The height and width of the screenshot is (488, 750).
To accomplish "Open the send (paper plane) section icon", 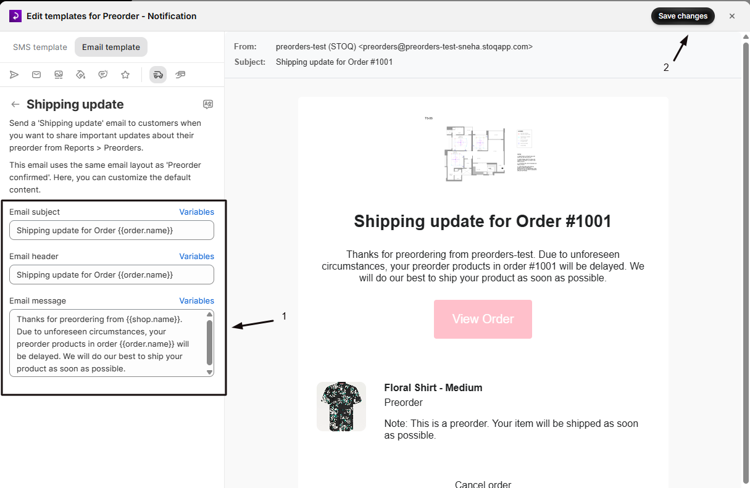I will [14, 75].
